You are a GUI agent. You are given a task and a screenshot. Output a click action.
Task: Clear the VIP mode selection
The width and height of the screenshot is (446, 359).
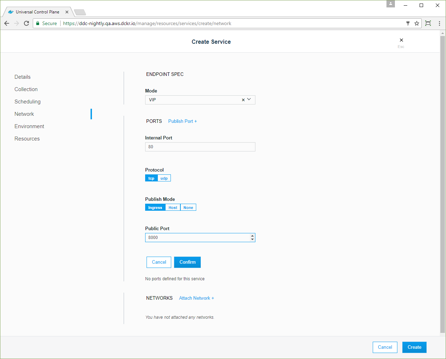[243, 100]
